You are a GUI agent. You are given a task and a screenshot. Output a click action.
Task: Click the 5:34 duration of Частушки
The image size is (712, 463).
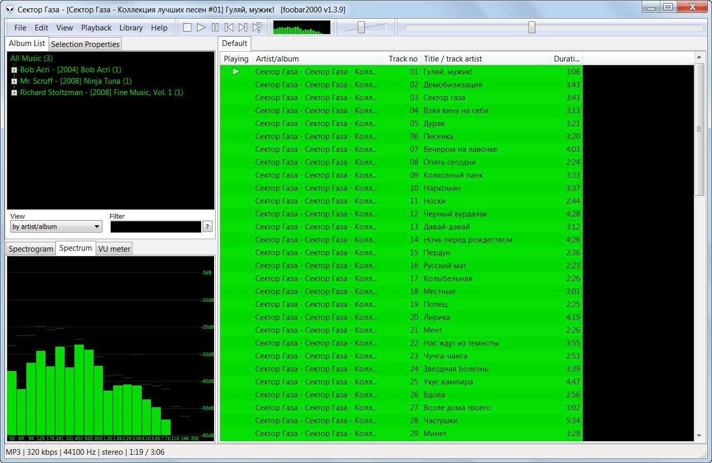[573, 421]
